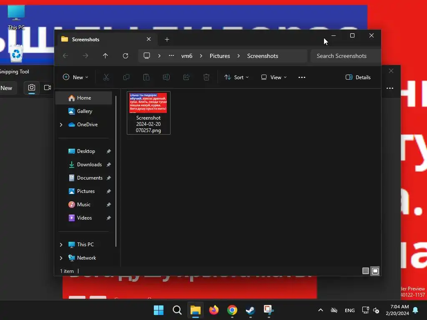Go forward with the forward arrow
Screen dimensions: 427x320
pos(85,56)
